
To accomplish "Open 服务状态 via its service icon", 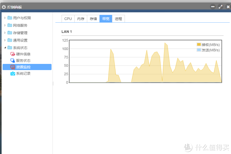I will (x=13, y=61).
